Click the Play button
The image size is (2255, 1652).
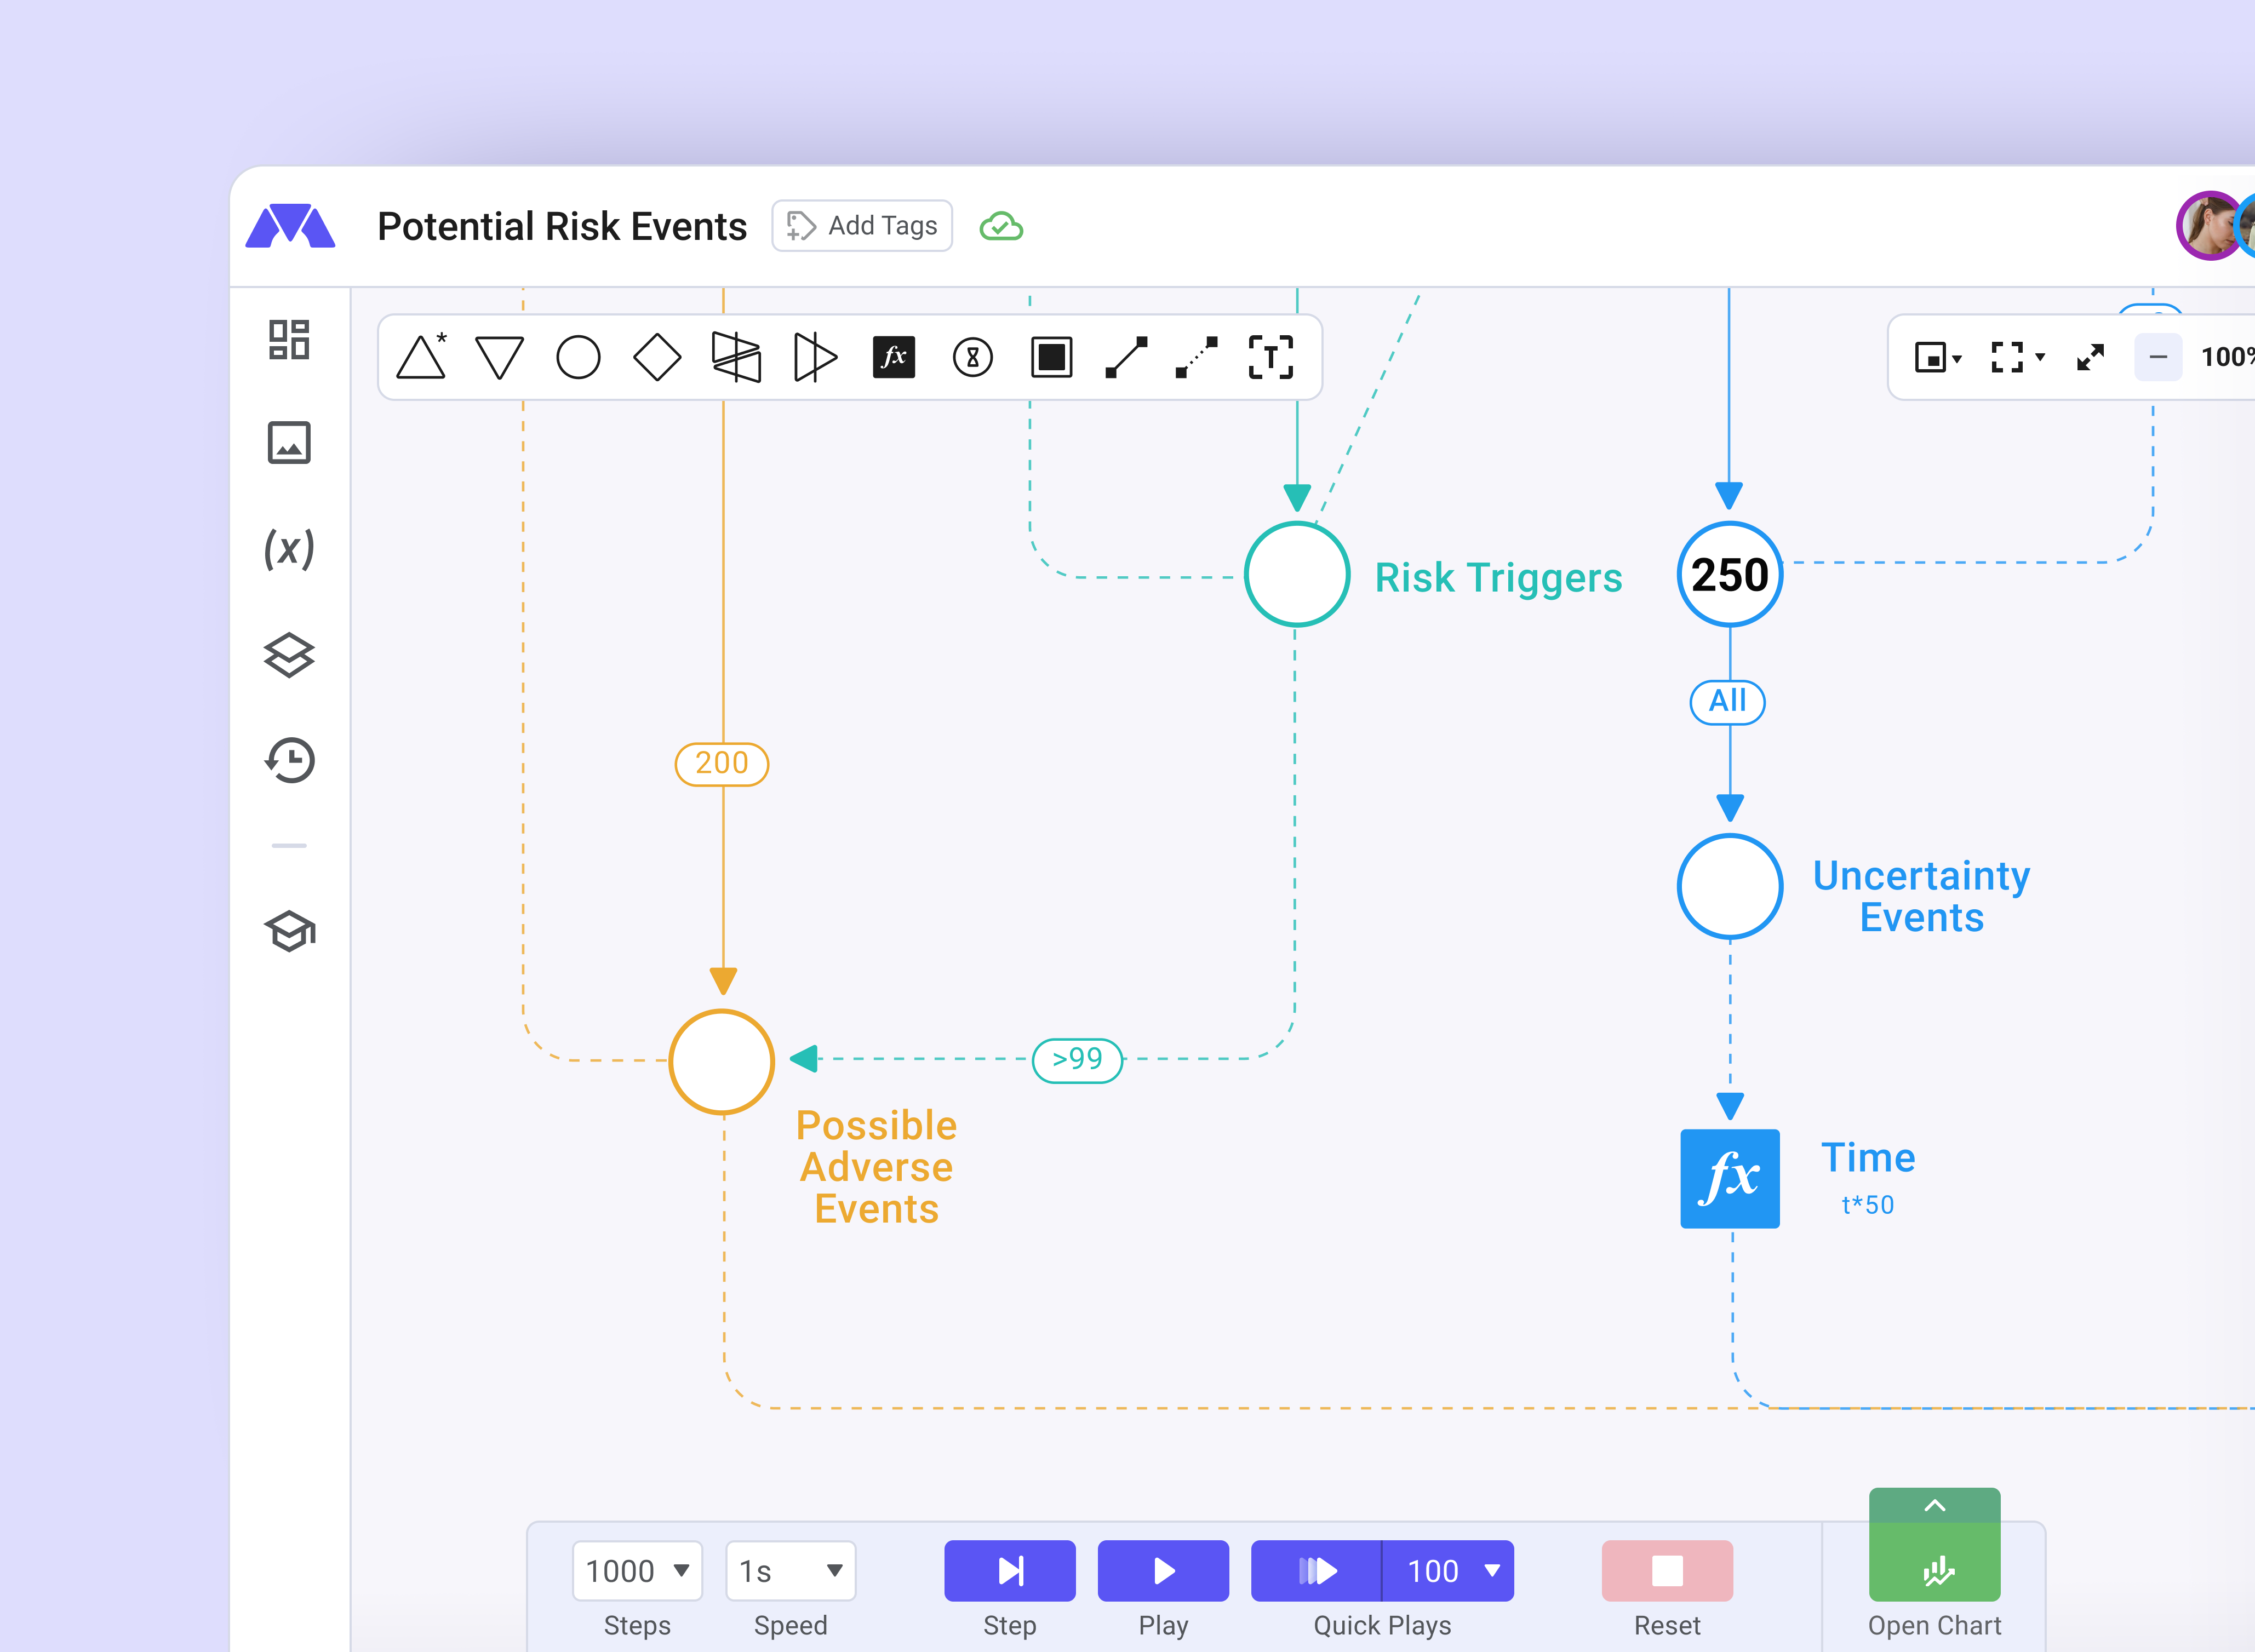[1163, 1570]
